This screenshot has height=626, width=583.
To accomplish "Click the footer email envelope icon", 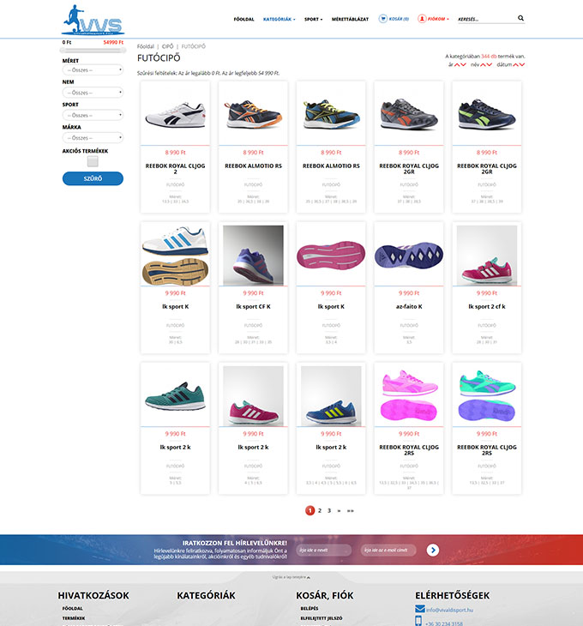I will pyautogui.click(x=419, y=609).
